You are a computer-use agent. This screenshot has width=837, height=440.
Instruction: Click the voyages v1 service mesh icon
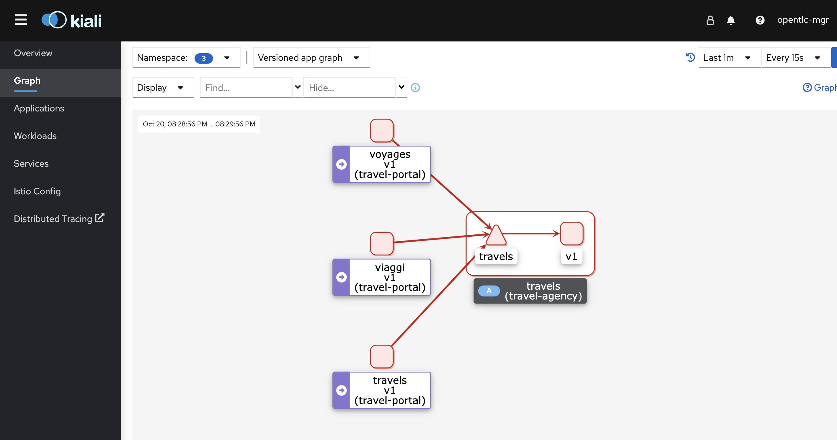(x=341, y=164)
